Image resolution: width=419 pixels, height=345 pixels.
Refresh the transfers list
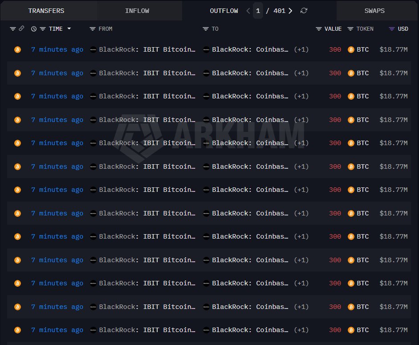coord(304,11)
